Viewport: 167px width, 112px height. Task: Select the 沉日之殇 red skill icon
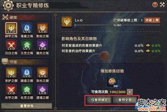coord(11,45)
